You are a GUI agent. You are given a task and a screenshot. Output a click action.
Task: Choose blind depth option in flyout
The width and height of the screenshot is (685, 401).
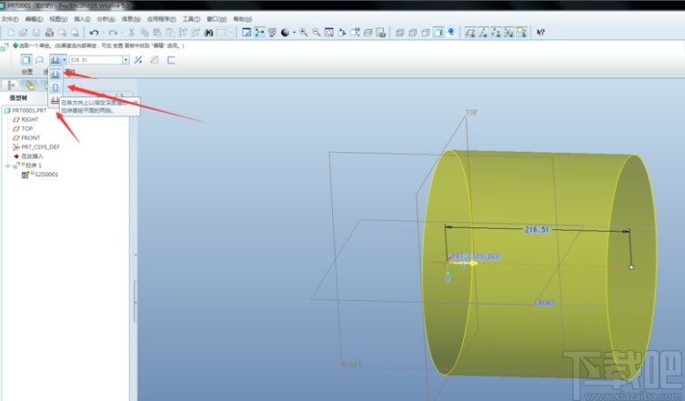(55, 73)
